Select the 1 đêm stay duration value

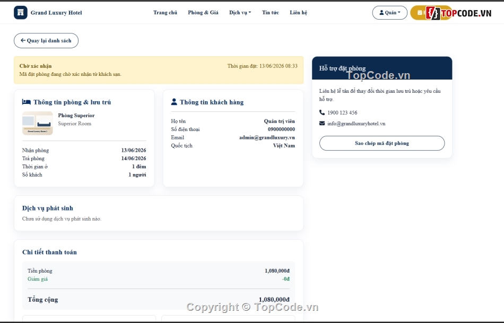139,167
